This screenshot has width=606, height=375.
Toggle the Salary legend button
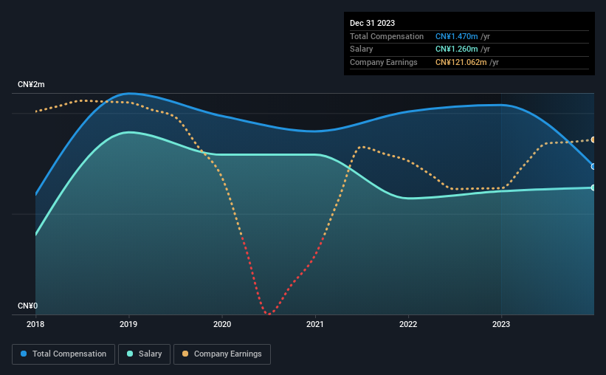(x=144, y=354)
